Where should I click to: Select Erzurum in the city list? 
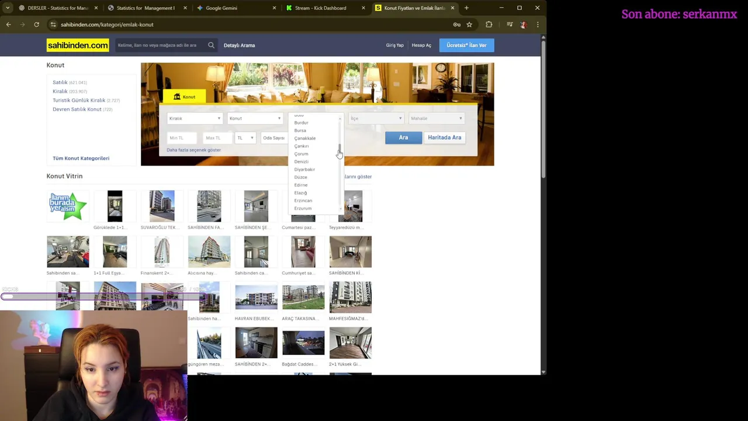[x=303, y=208]
